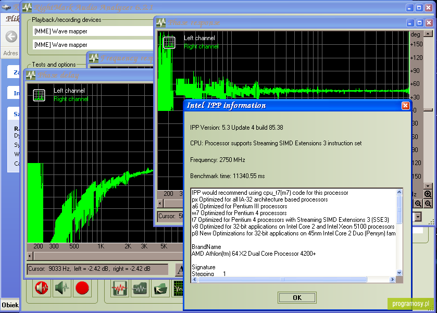Click the '1K' frequency label on Phase delay axis
437x313 pixels.
(x=101, y=246)
